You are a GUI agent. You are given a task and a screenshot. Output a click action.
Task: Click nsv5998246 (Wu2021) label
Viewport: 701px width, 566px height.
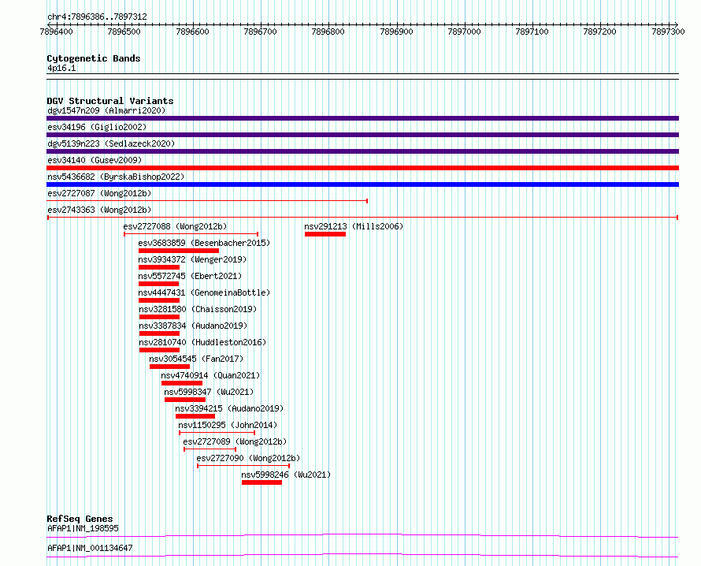pos(286,475)
